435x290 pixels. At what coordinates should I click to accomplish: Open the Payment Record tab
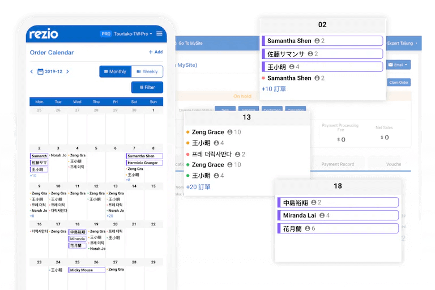pyautogui.click(x=338, y=164)
